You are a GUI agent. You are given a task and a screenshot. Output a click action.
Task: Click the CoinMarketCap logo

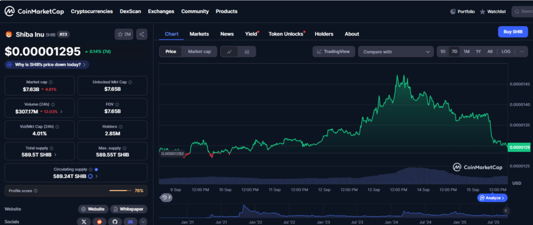[x=34, y=11]
